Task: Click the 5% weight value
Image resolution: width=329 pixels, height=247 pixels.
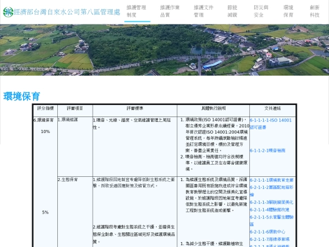Action: coord(45,212)
